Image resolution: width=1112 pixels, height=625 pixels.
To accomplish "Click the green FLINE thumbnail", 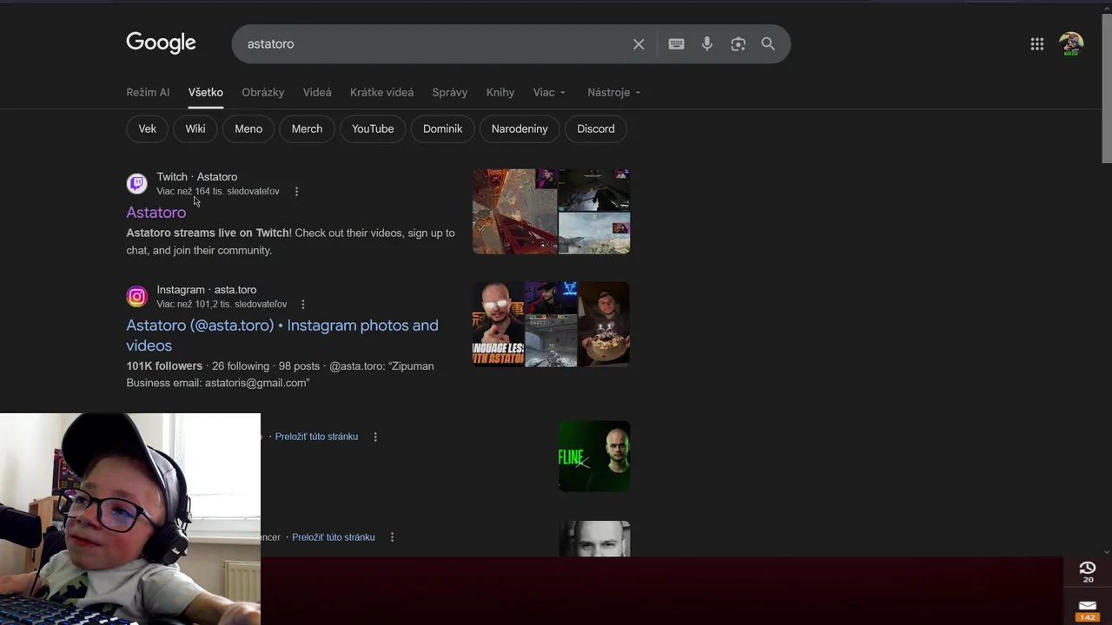I will tap(594, 457).
